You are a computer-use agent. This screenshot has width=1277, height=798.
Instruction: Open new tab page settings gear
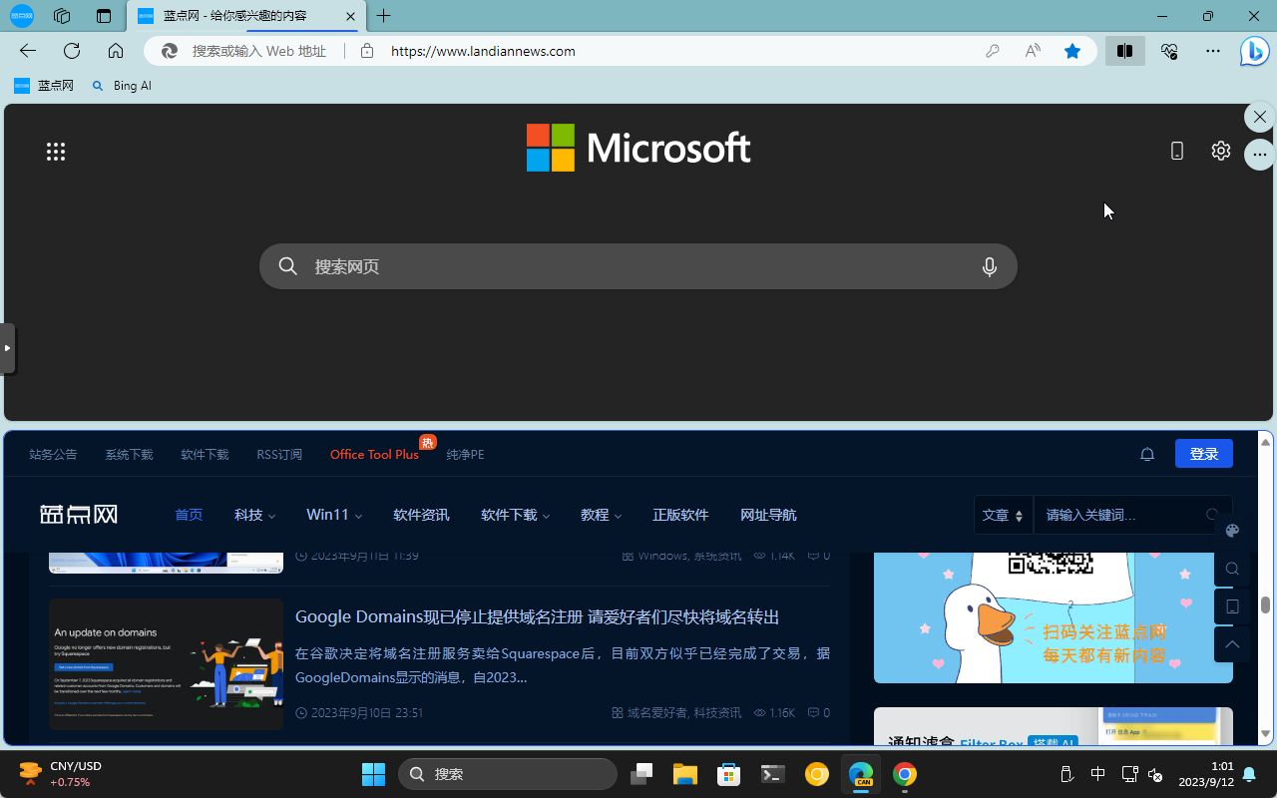(x=1221, y=151)
